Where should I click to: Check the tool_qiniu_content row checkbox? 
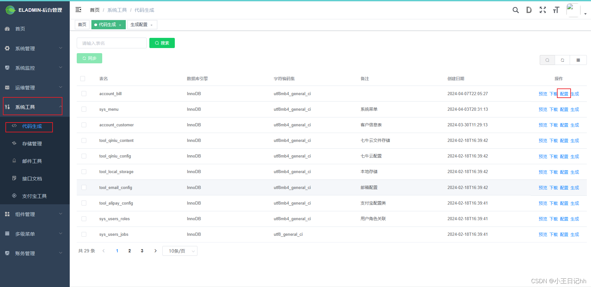84,140
